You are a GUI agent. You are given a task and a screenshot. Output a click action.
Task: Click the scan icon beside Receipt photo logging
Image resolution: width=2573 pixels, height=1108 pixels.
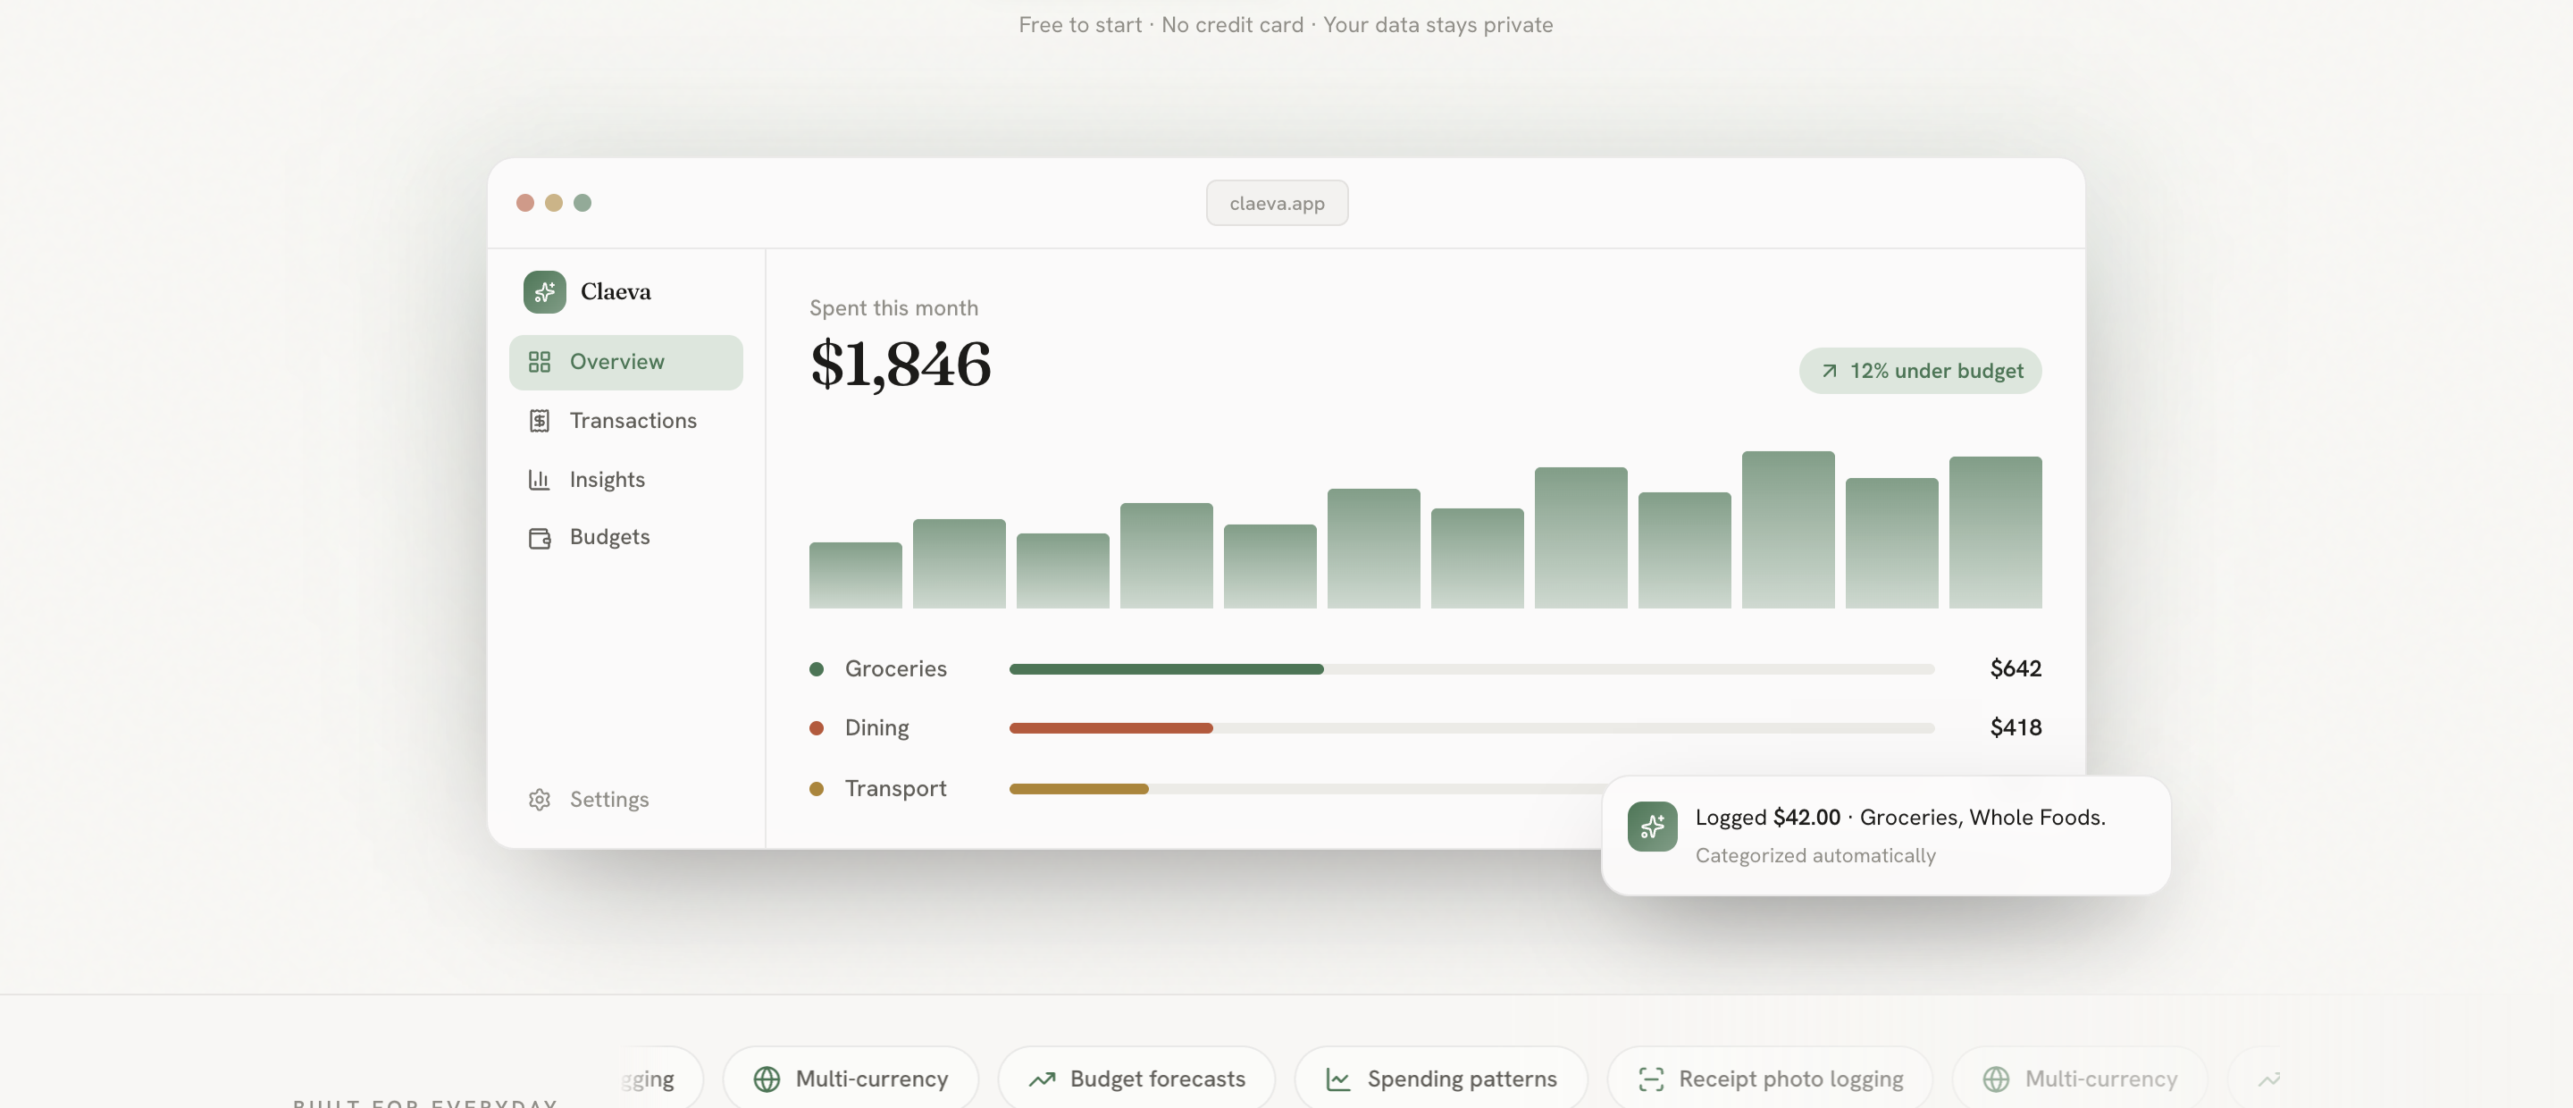point(1651,1079)
